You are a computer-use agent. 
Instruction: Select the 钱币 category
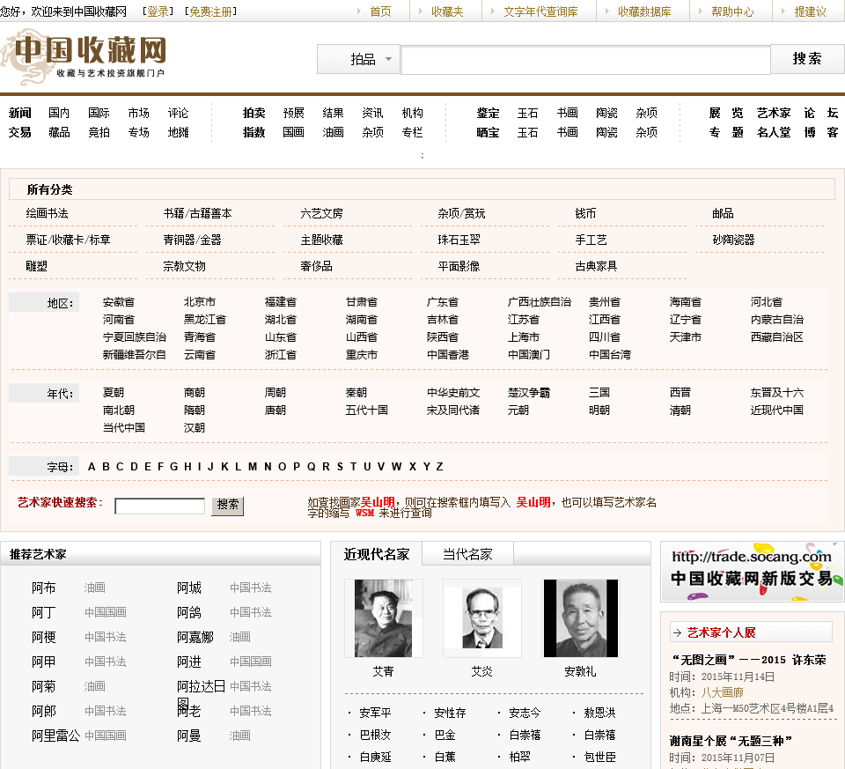585,213
